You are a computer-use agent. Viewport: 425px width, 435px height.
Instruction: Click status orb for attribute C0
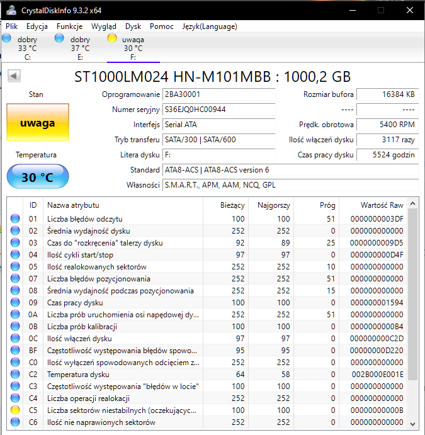click(x=15, y=362)
